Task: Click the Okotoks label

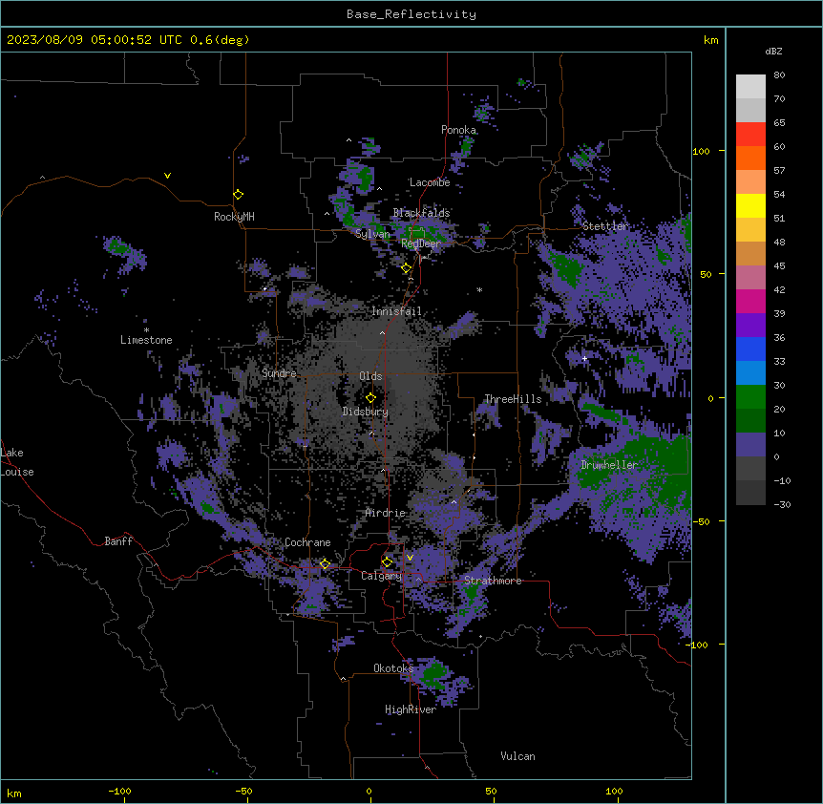Action: (x=393, y=668)
